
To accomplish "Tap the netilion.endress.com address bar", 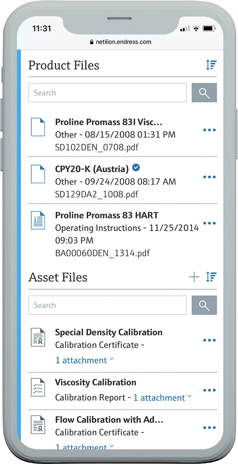I will pyautogui.click(x=121, y=42).
